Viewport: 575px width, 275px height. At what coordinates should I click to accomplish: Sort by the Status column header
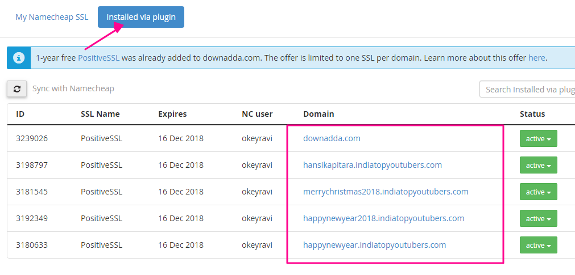(x=532, y=114)
